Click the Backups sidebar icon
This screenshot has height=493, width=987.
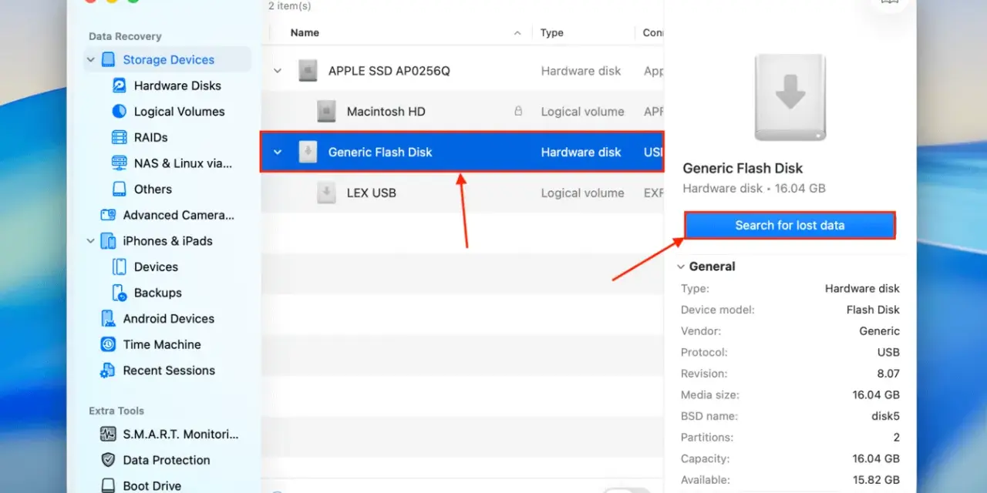coord(120,293)
